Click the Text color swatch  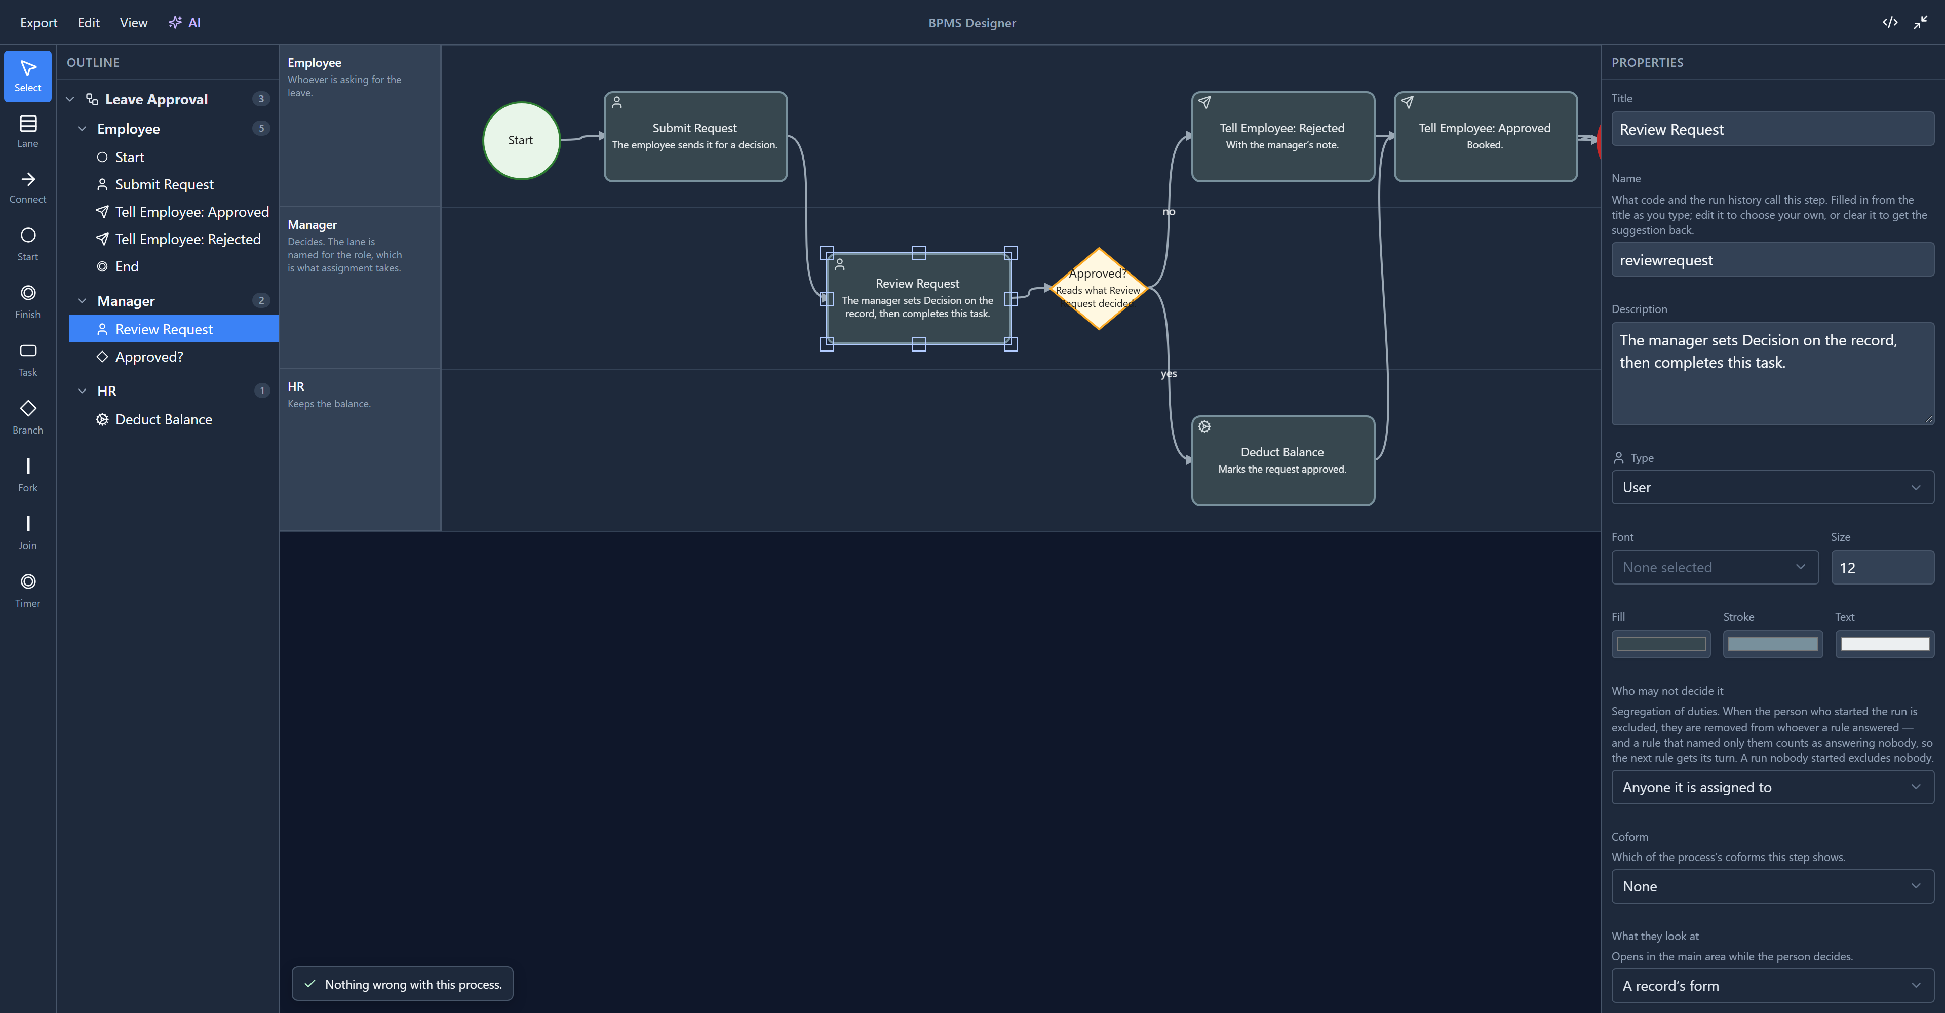pyautogui.click(x=1885, y=644)
